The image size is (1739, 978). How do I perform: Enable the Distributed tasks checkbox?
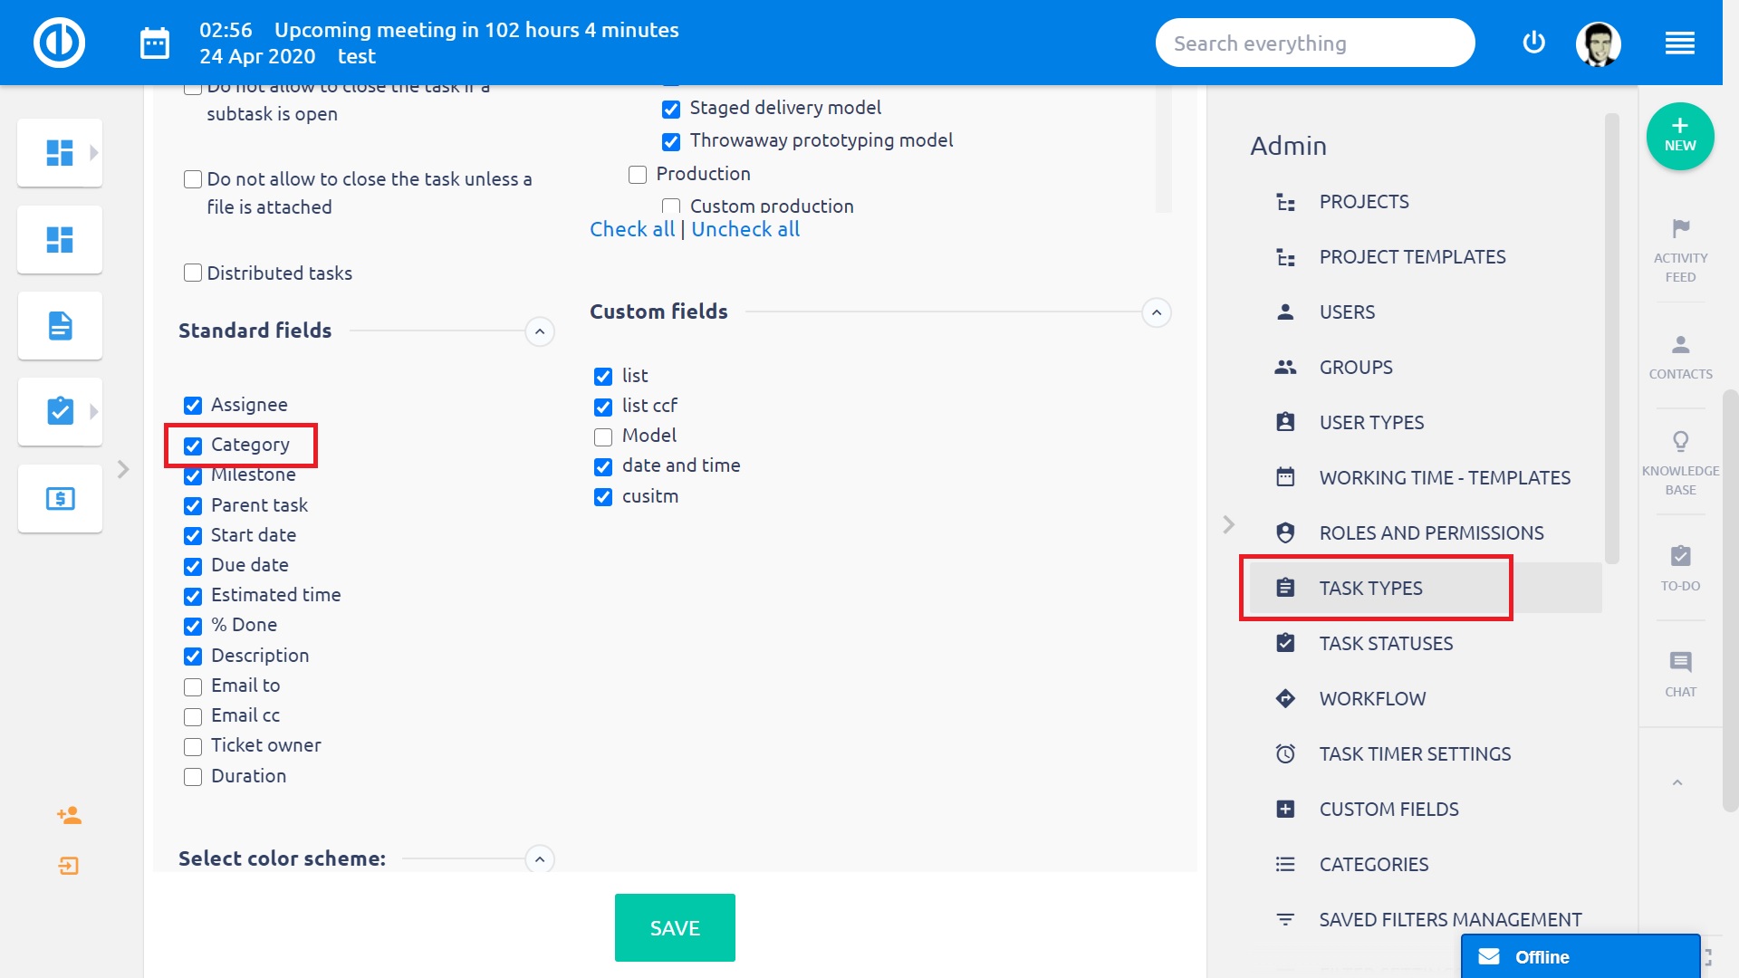(193, 273)
